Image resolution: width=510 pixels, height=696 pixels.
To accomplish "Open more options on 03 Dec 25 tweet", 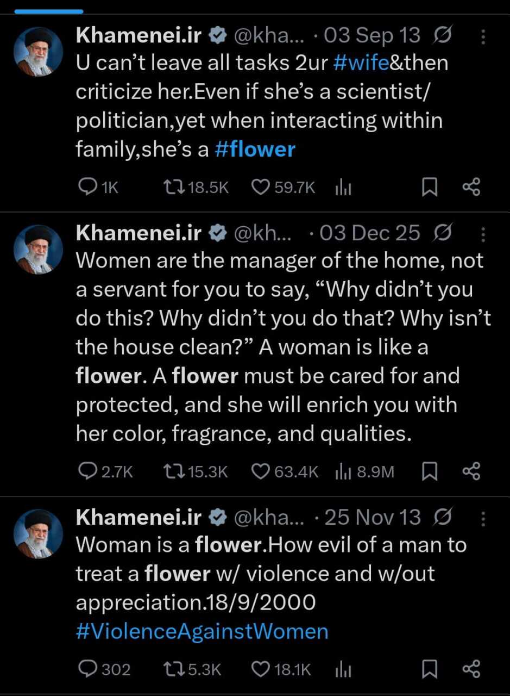I will (x=483, y=234).
